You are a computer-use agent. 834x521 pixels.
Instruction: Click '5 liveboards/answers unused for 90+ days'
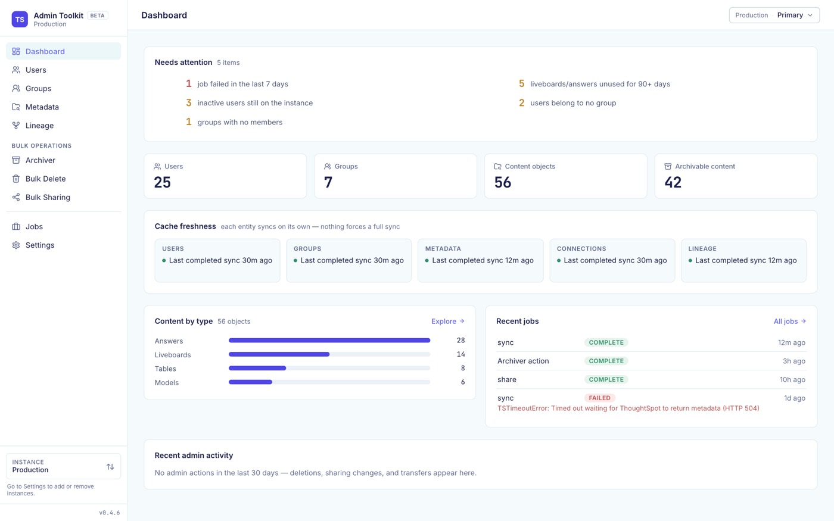[594, 84]
